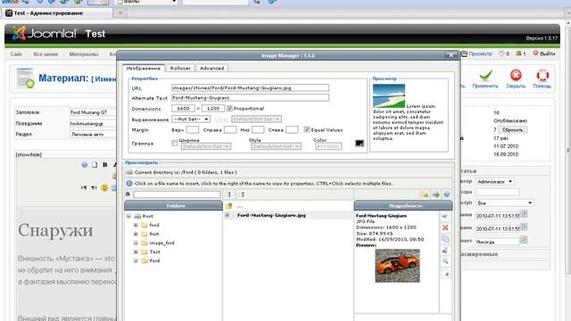
Task: Click the #000000 color value field
Action: coord(328,146)
